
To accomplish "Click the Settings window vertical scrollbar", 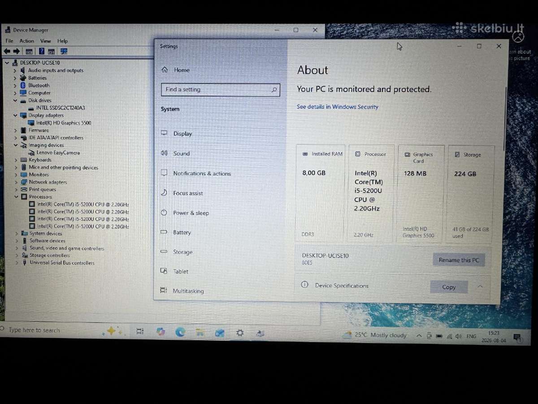I will coord(506,119).
